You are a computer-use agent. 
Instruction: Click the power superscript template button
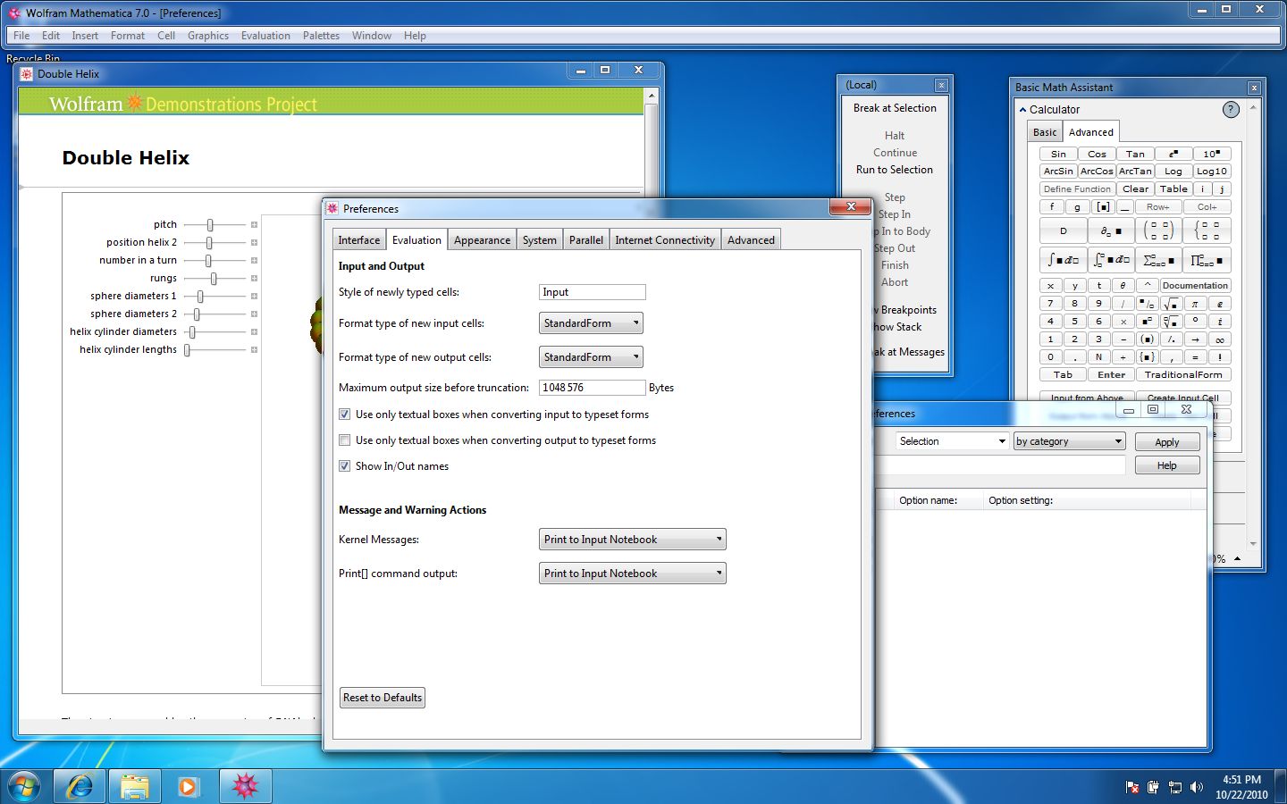[x=1147, y=322]
